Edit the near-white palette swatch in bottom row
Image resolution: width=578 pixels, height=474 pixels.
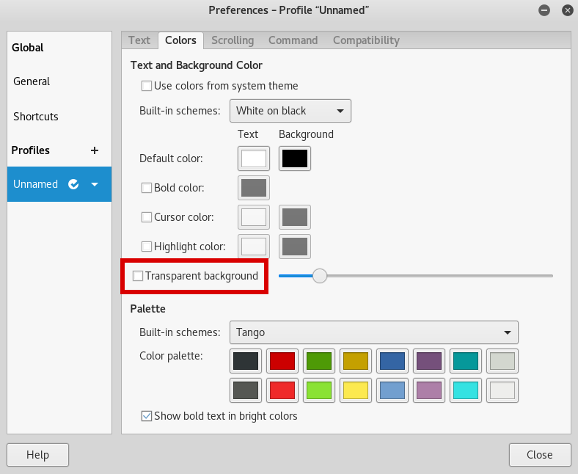click(x=502, y=390)
